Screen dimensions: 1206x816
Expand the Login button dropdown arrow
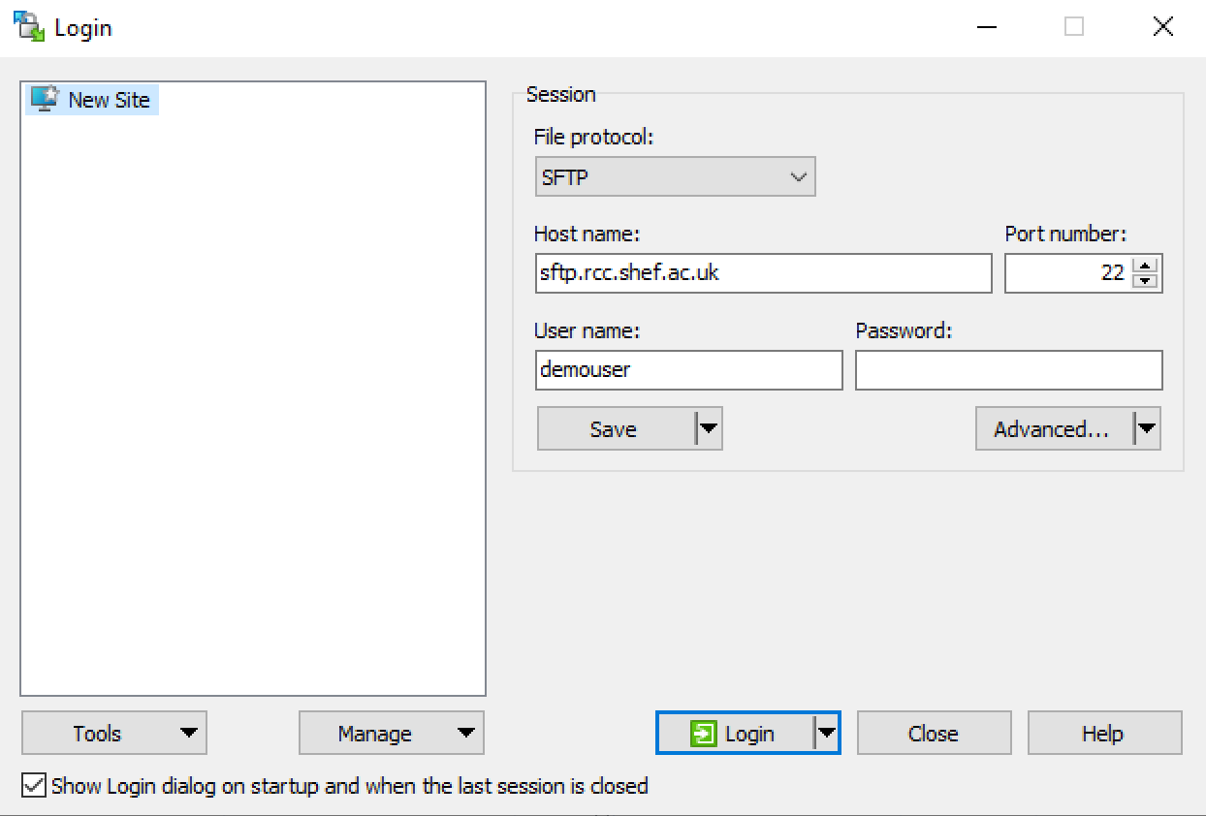pyautogui.click(x=826, y=734)
